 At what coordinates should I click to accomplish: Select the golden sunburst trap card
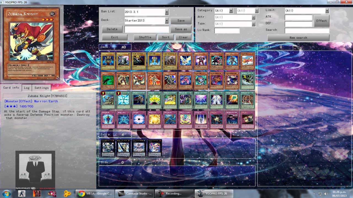point(154,120)
